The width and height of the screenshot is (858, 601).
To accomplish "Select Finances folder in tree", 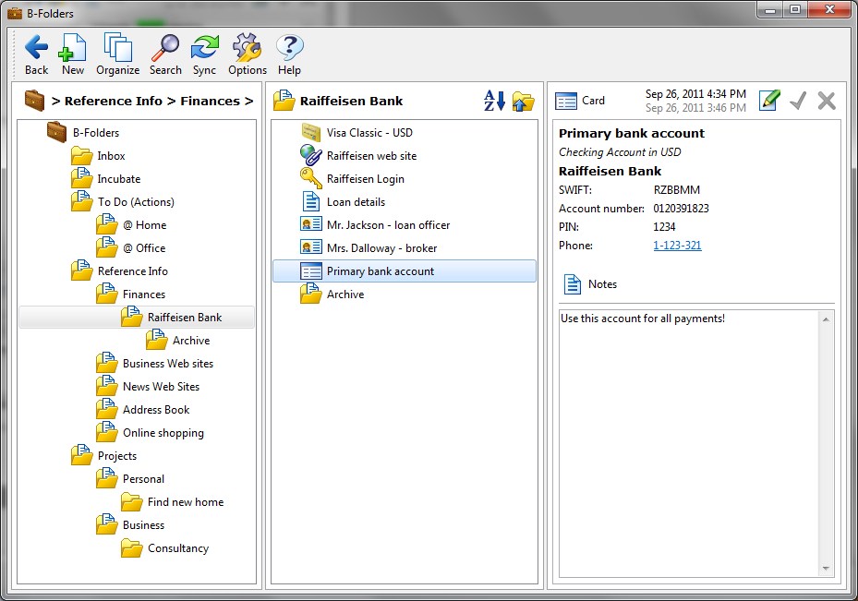I will 131,294.
